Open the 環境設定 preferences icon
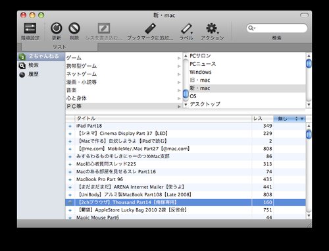Viewport: 329px width, 251px height. (30, 28)
